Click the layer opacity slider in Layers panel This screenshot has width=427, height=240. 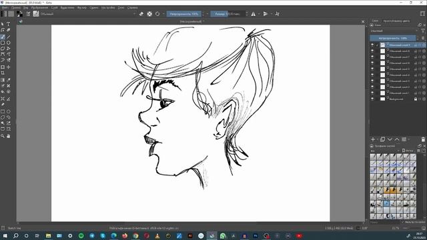tap(393, 38)
